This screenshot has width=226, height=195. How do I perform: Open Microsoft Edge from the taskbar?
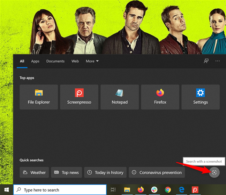(181, 190)
